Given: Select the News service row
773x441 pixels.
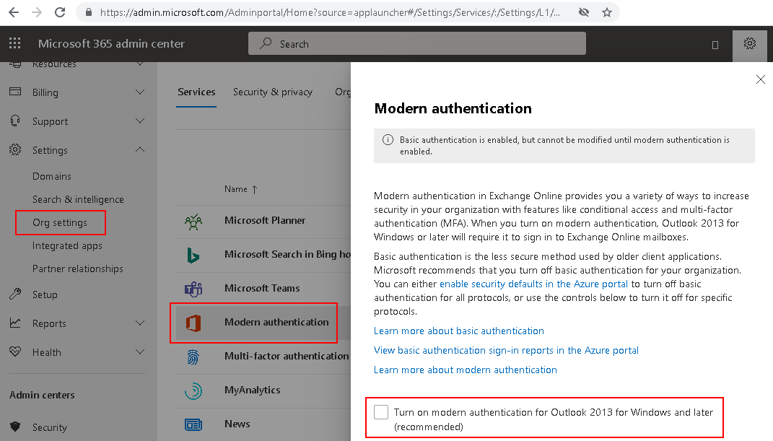Looking at the screenshot, I should coord(263,424).
